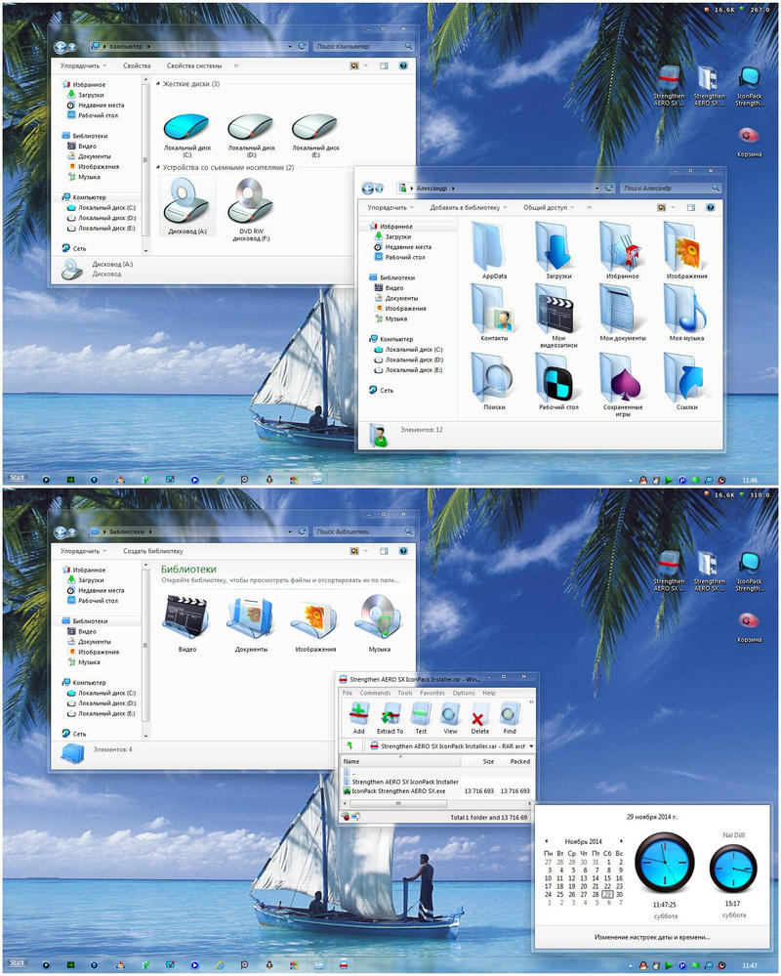Screen dimensions: 781x976
Task: Click the Extract To button in WinRAR
Action: point(390,717)
